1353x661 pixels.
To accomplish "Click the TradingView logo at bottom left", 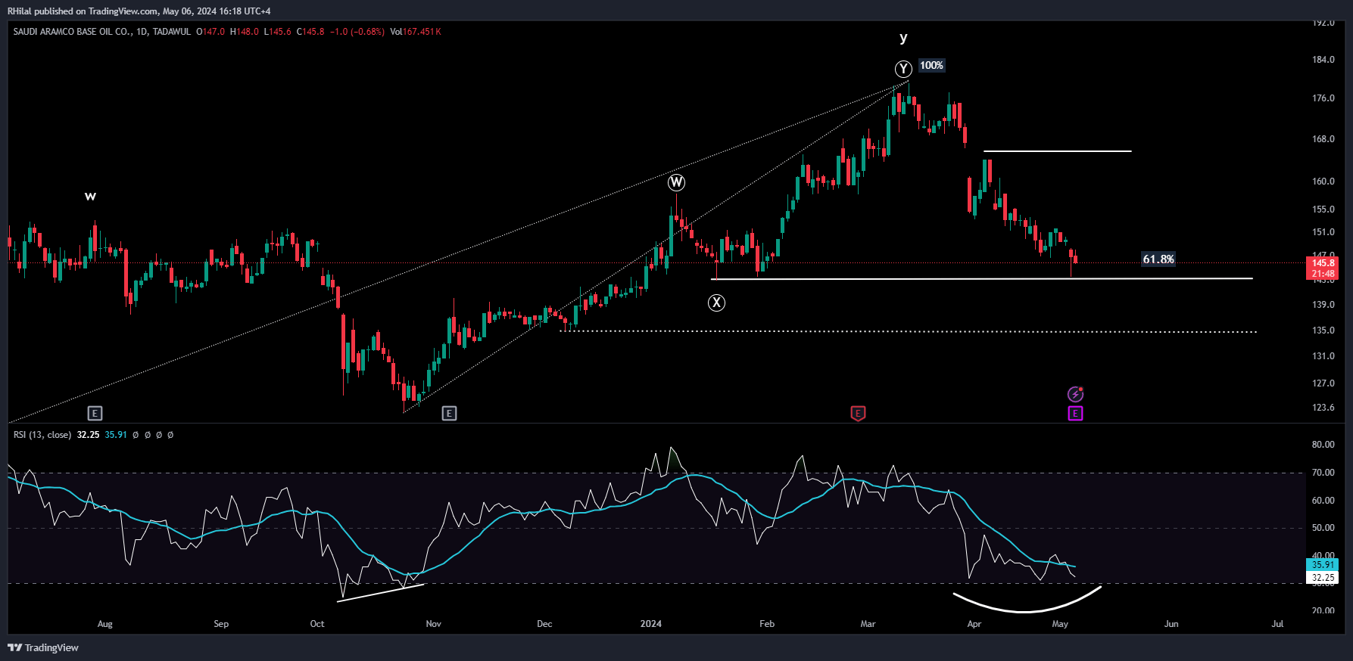I will click(43, 647).
